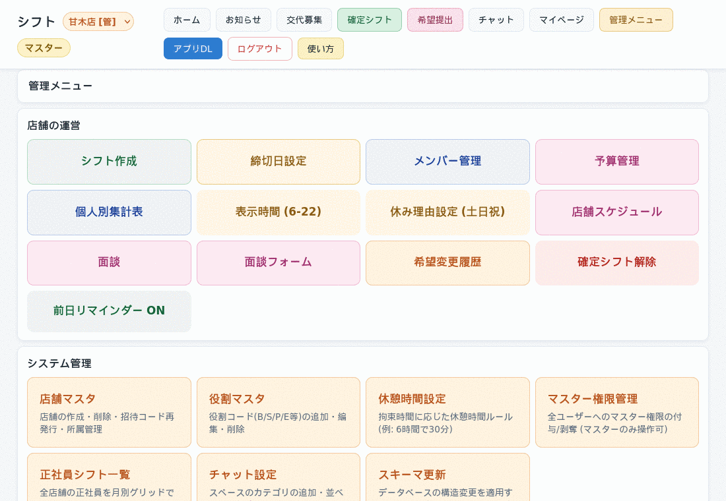Screen dimensions: 726x501
Task: Click the 店舗の運営 section heading
Action: click(x=53, y=125)
